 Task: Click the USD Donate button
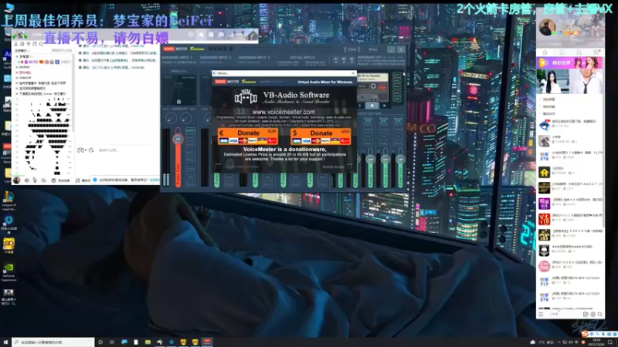pyautogui.click(x=321, y=136)
